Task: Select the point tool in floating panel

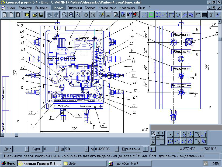Action: coord(170,134)
